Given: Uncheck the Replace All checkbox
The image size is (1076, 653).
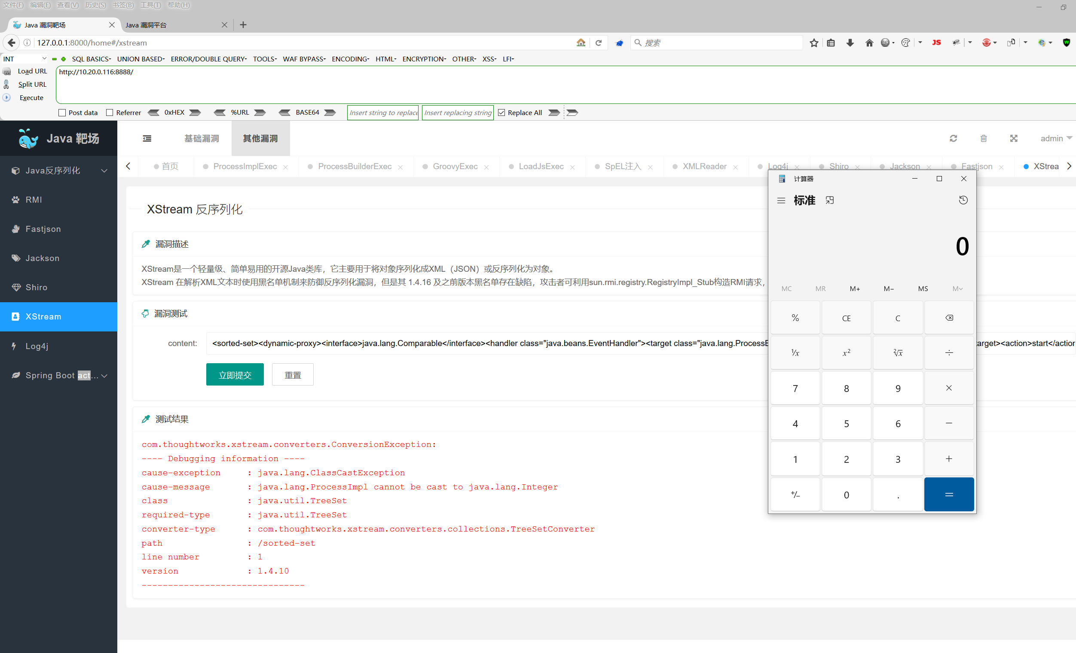Looking at the screenshot, I should tap(501, 112).
